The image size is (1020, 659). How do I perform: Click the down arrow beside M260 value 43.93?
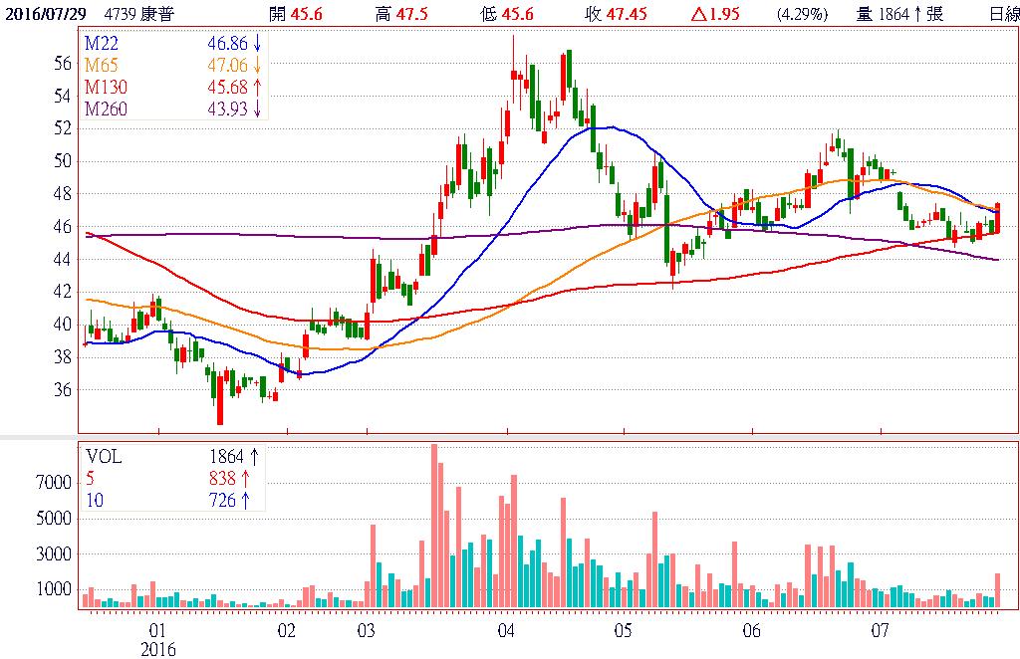coord(258,109)
